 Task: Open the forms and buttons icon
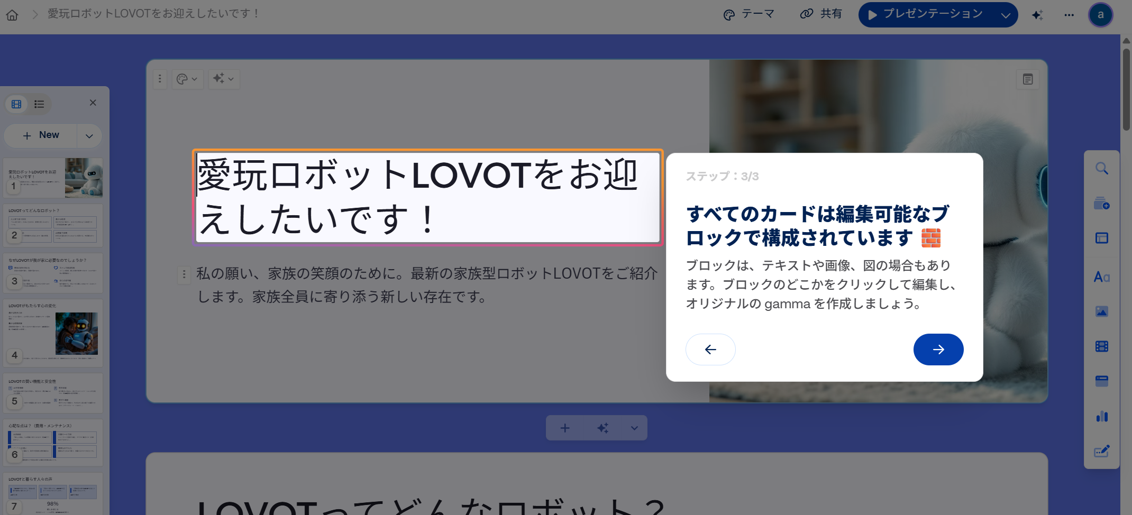click(x=1102, y=452)
